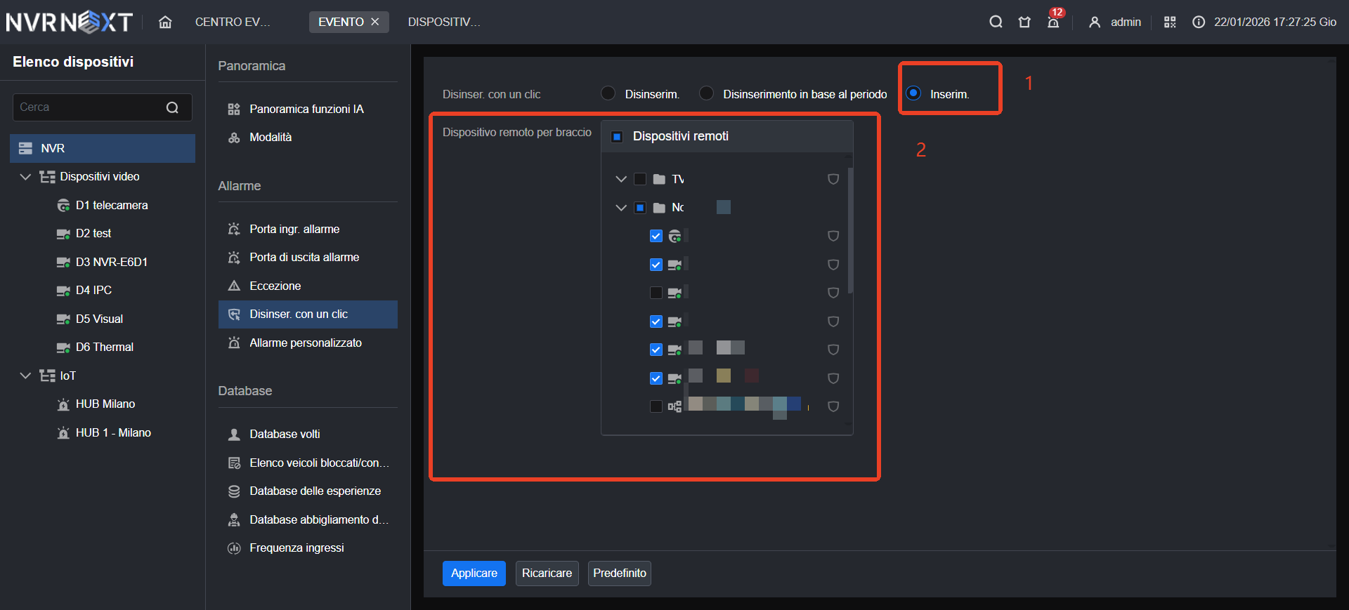The image size is (1349, 610).
Task: Open Database volti
Action: pyautogui.click(x=308, y=434)
